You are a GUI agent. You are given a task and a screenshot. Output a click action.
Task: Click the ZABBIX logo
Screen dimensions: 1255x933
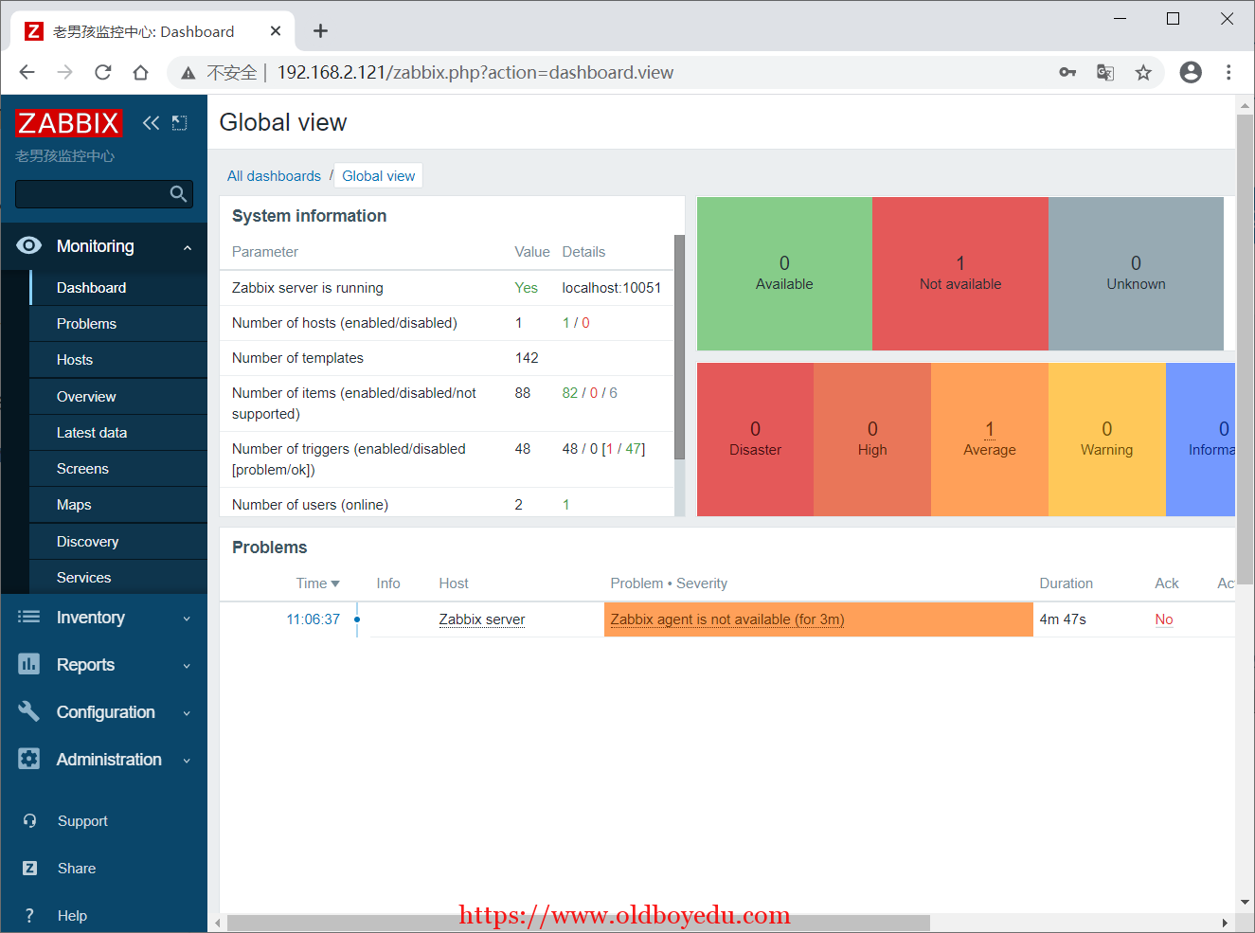[68, 123]
